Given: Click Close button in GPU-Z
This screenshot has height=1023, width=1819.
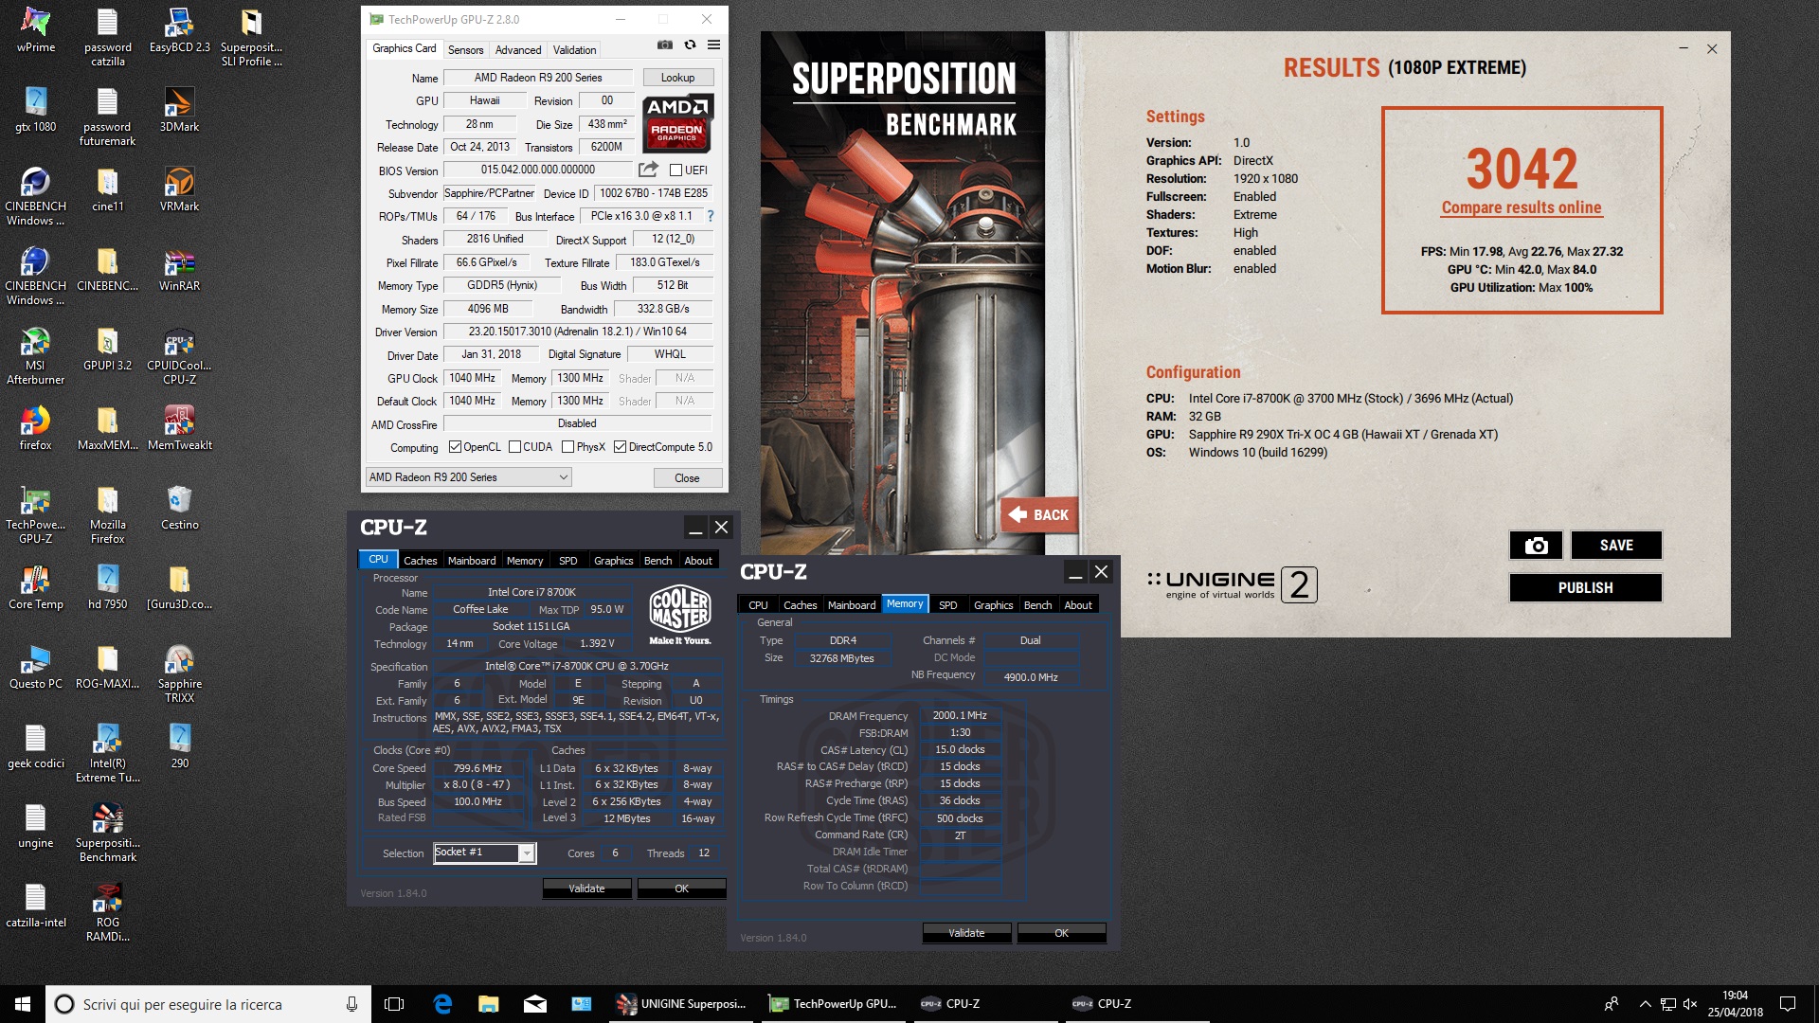Looking at the screenshot, I should pos(687,478).
